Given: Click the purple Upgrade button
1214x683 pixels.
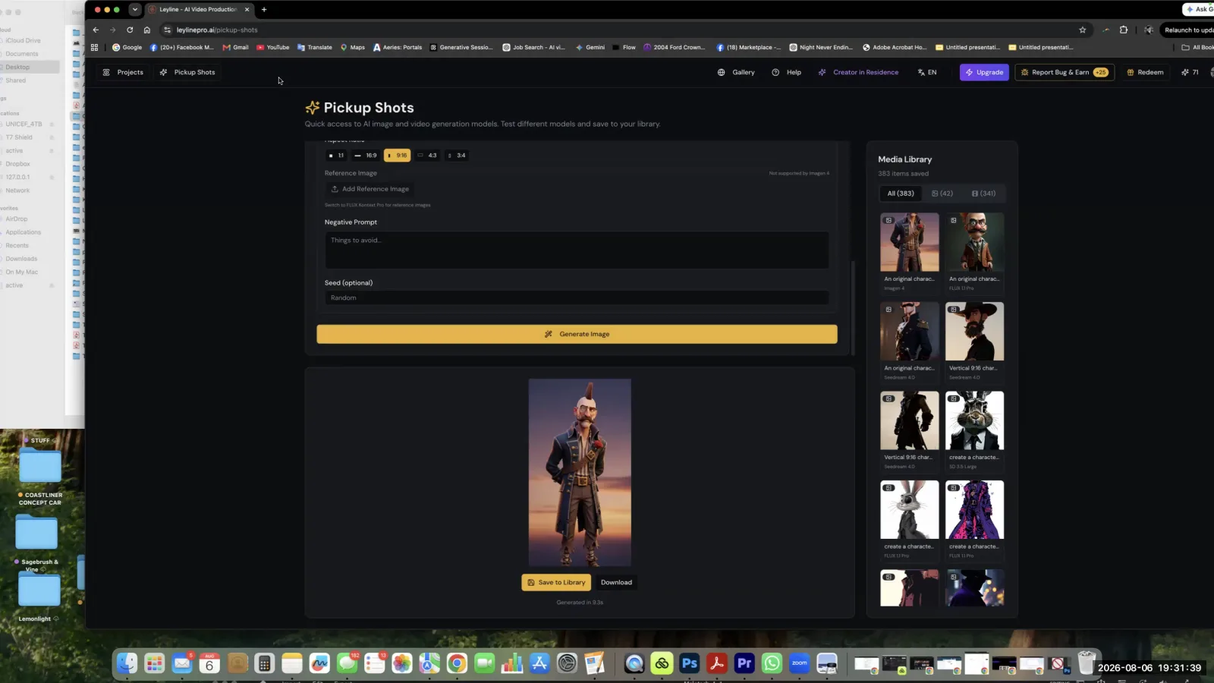Looking at the screenshot, I should 984,72.
